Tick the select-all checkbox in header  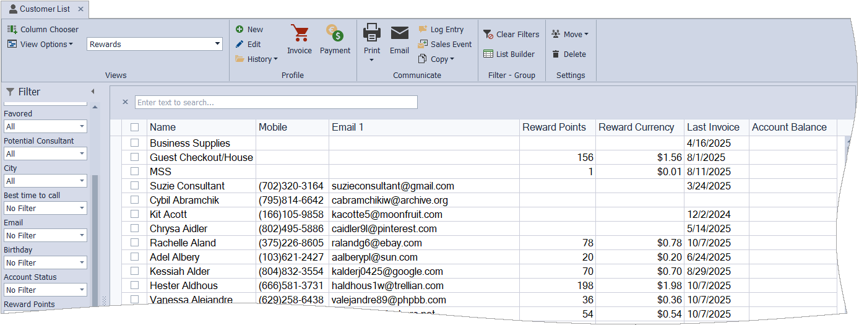[135, 128]
